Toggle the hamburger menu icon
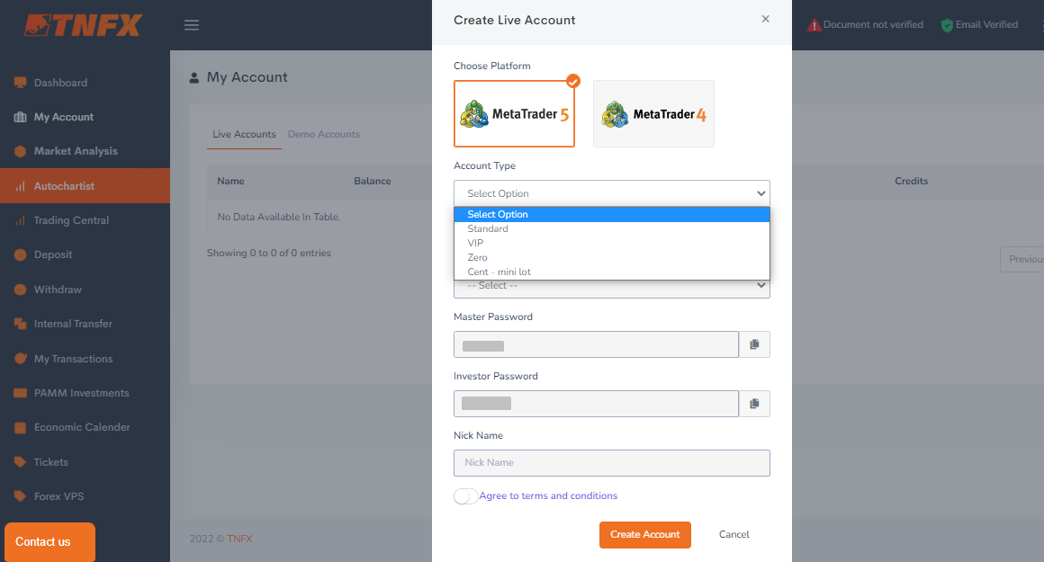Viewport: 1044px width, 562px height. click(x=192, y=25)
